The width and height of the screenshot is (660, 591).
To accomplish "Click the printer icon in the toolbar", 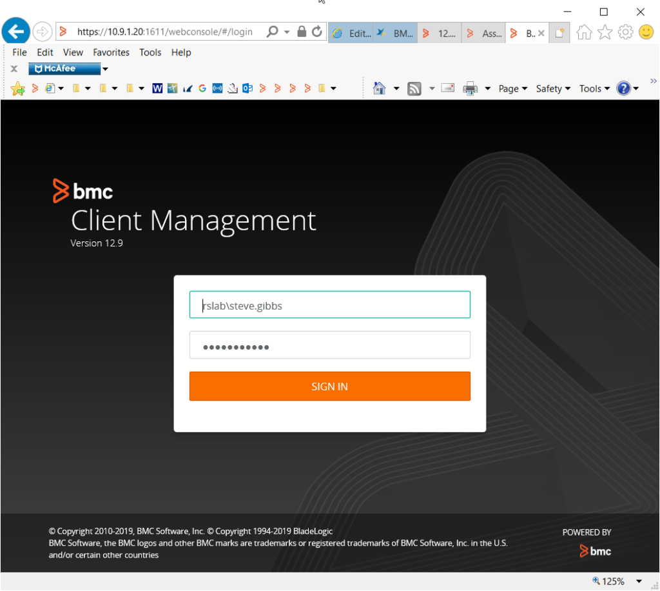I will point(471,88).
